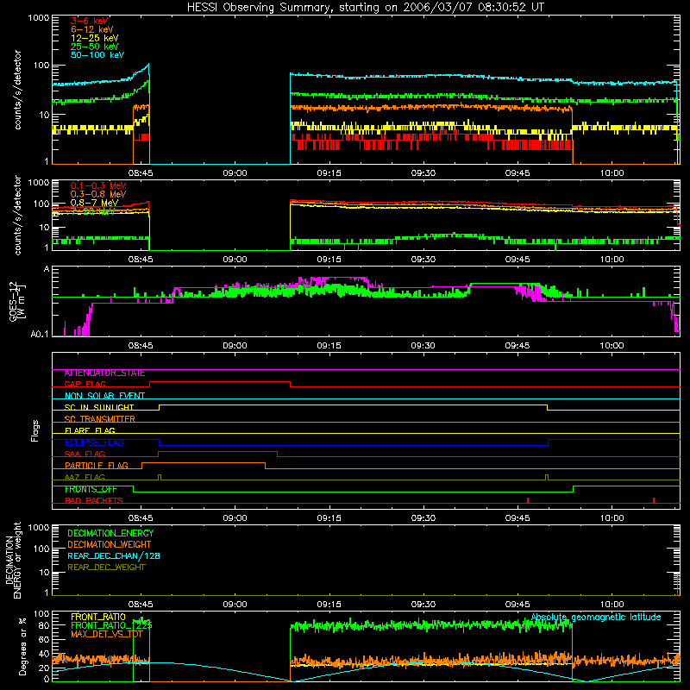Click the 'FRONT_RATIO' legend label
The width and height of the screenshot is (690, 690).
tap(98, 617)
